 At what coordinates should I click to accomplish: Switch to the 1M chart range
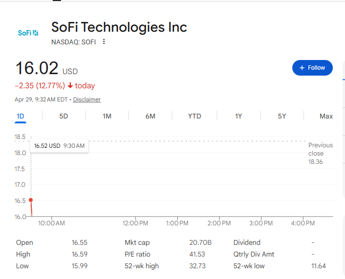[x=107, y=116]
